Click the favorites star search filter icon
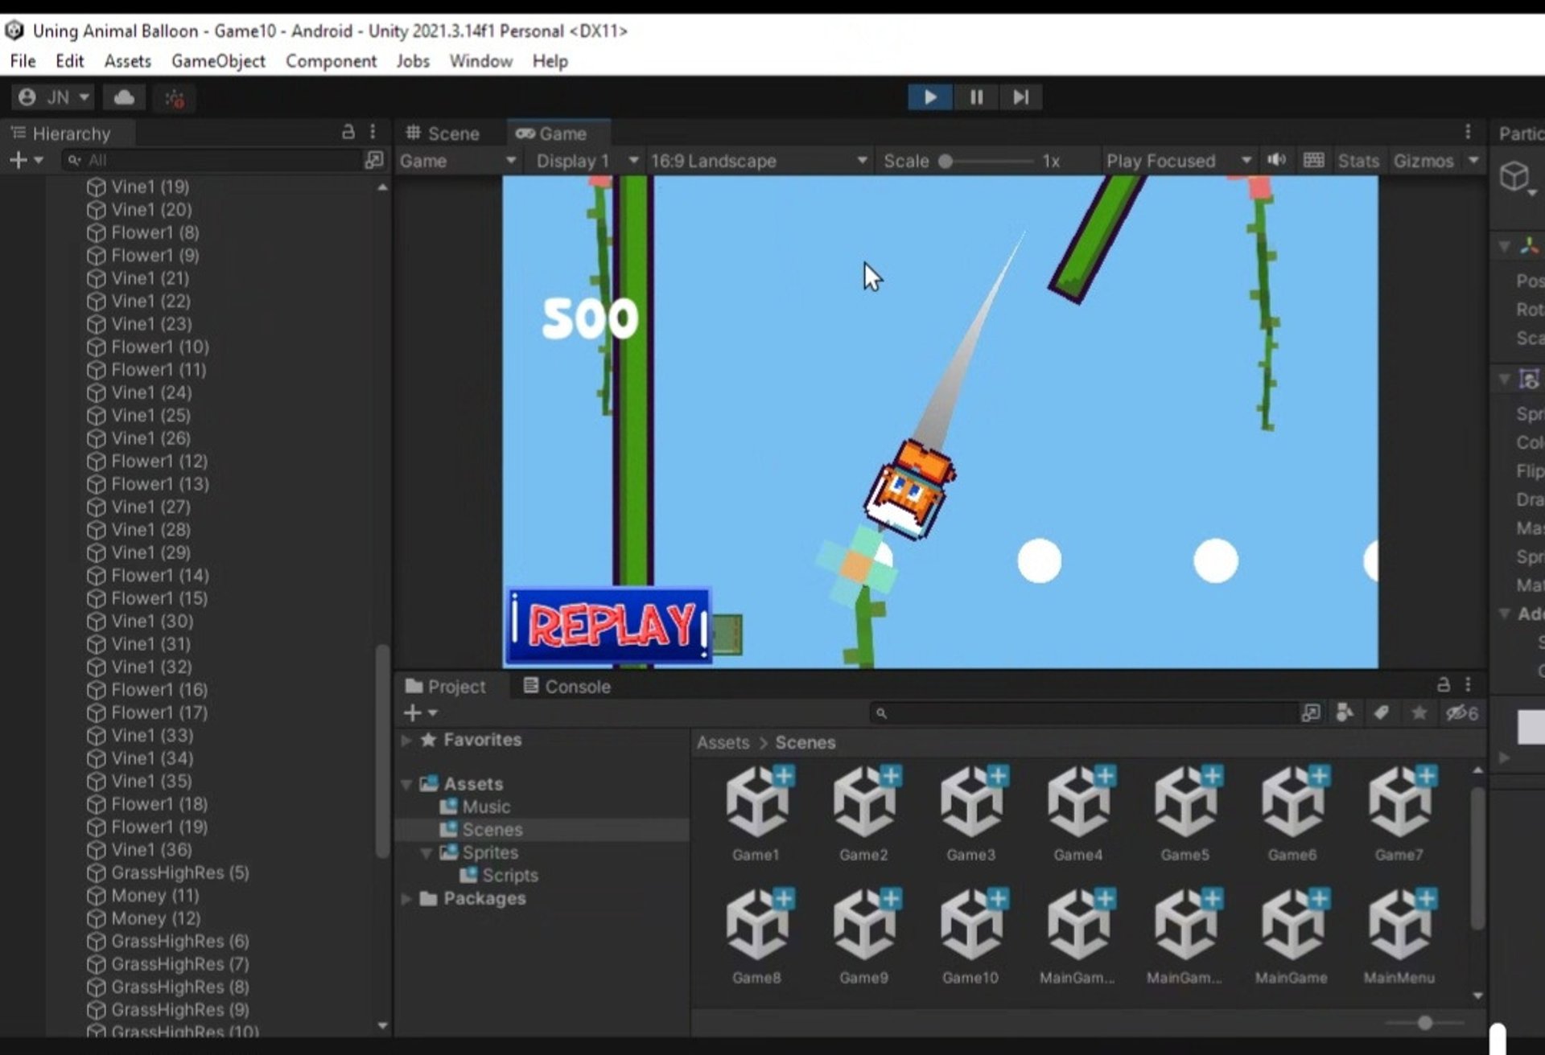This screenshot has width=1545, height=1055. [1419, 712]
